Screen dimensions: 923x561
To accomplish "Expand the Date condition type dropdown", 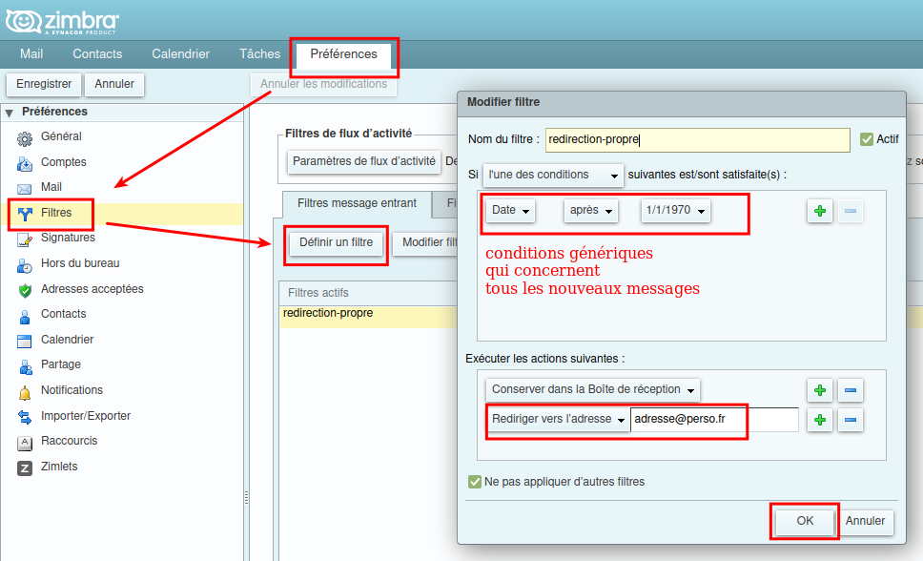I will click(x=510, y=211).
